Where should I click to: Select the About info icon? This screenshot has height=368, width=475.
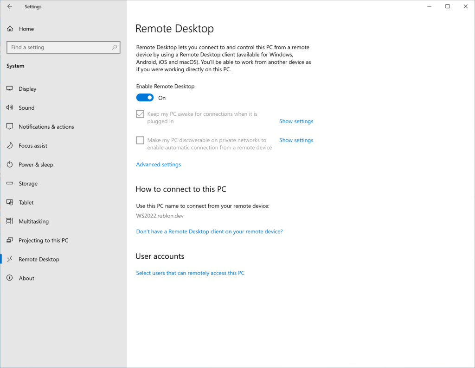pos(10,278)
